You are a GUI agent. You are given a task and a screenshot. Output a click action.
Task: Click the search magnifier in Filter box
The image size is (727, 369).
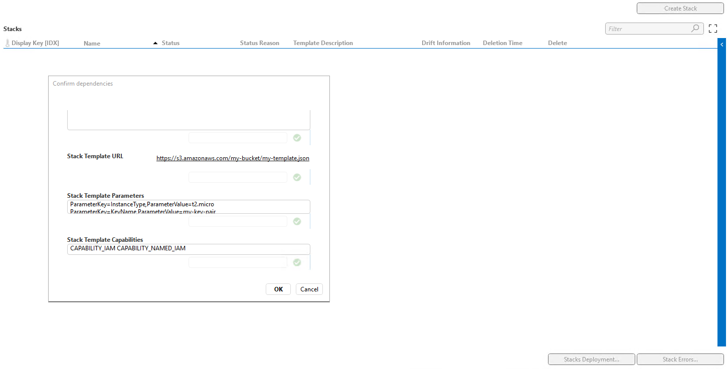pyautogui.click(x=695, y=29)
